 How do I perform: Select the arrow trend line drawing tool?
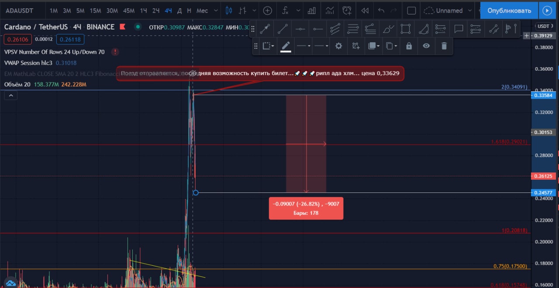point(265,29)
